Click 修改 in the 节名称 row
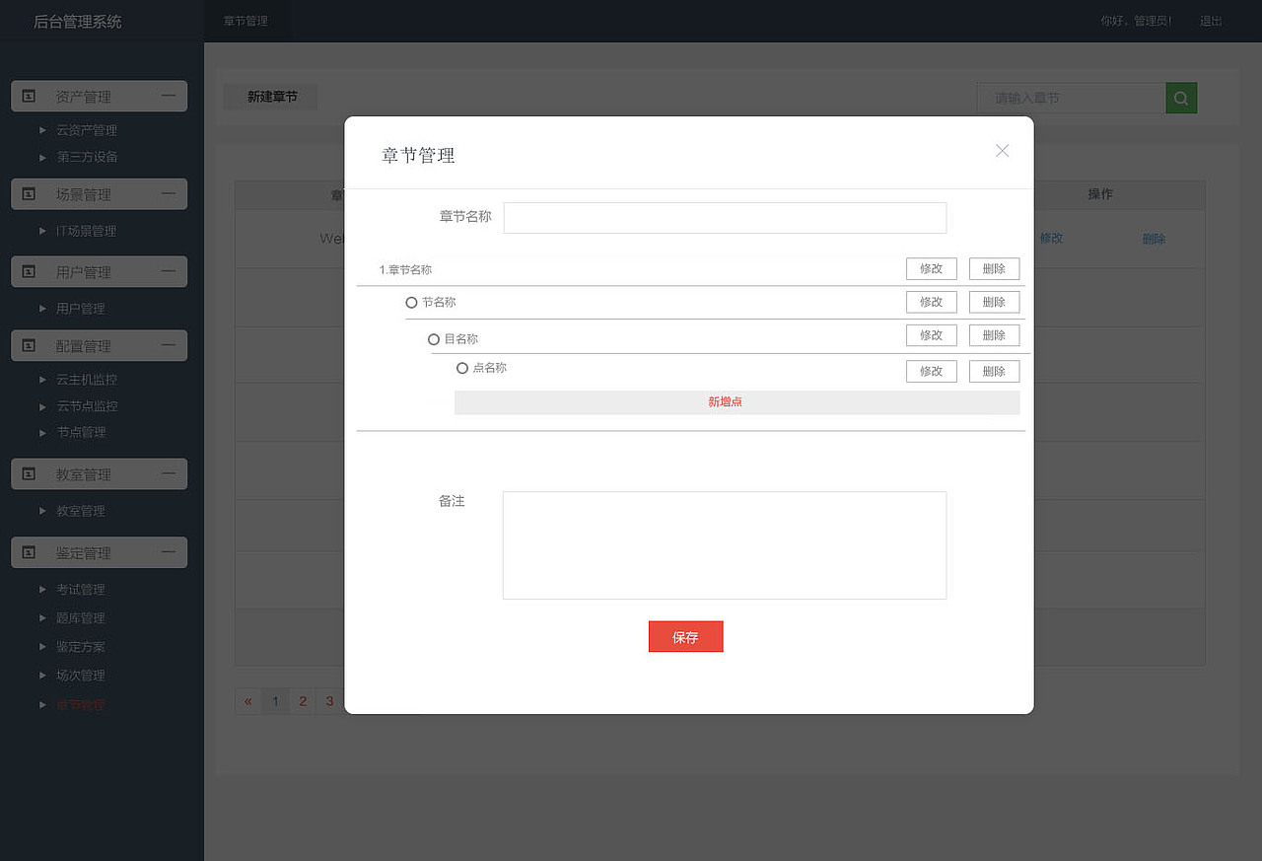Viewport: 1262px width, 861px height. tap(932, 302)
